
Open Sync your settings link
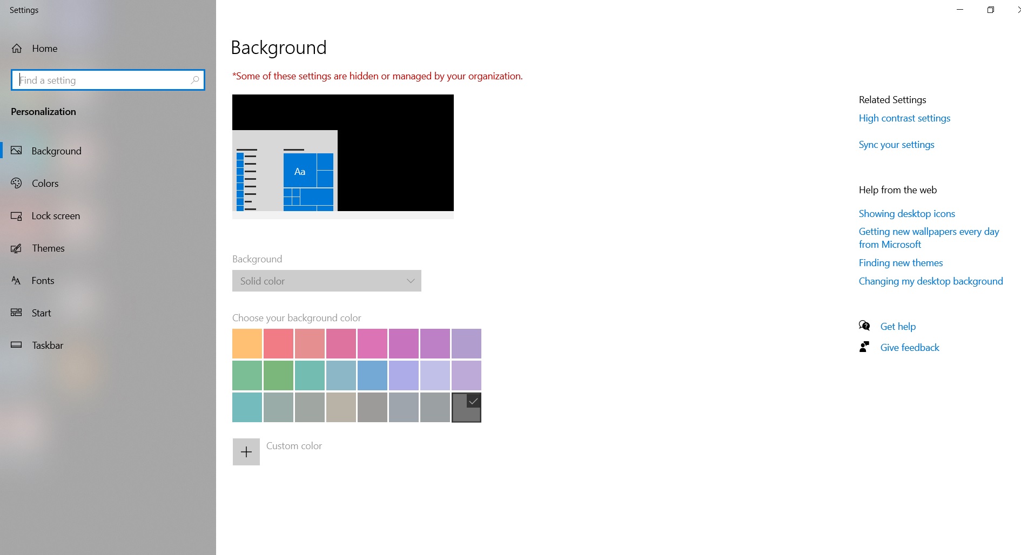896,145
